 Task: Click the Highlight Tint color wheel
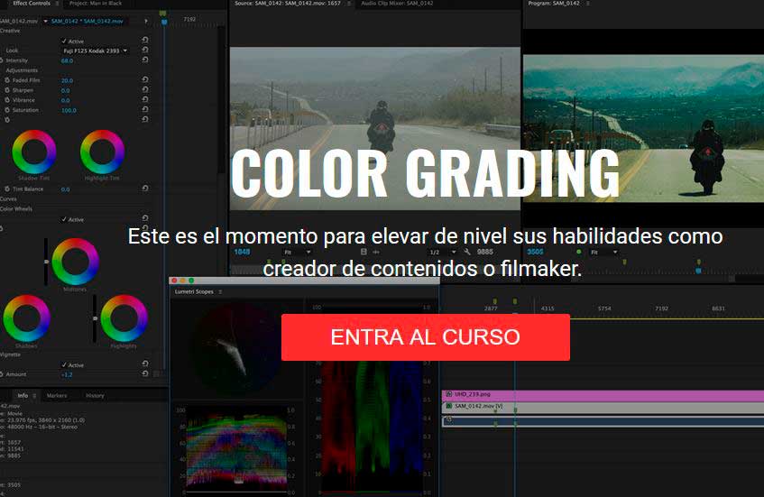[x=102, y=152]
